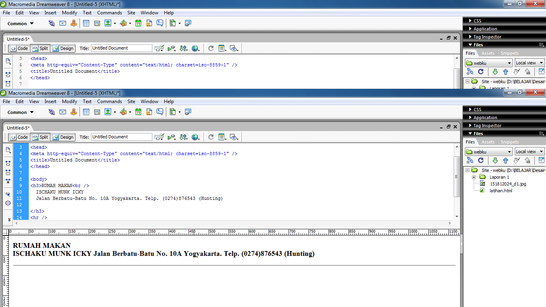Image resolution: width=546 pixels, height=307 pixels.
Task: Click Balance Braces on coding toolbar
Action: [8, 203]
